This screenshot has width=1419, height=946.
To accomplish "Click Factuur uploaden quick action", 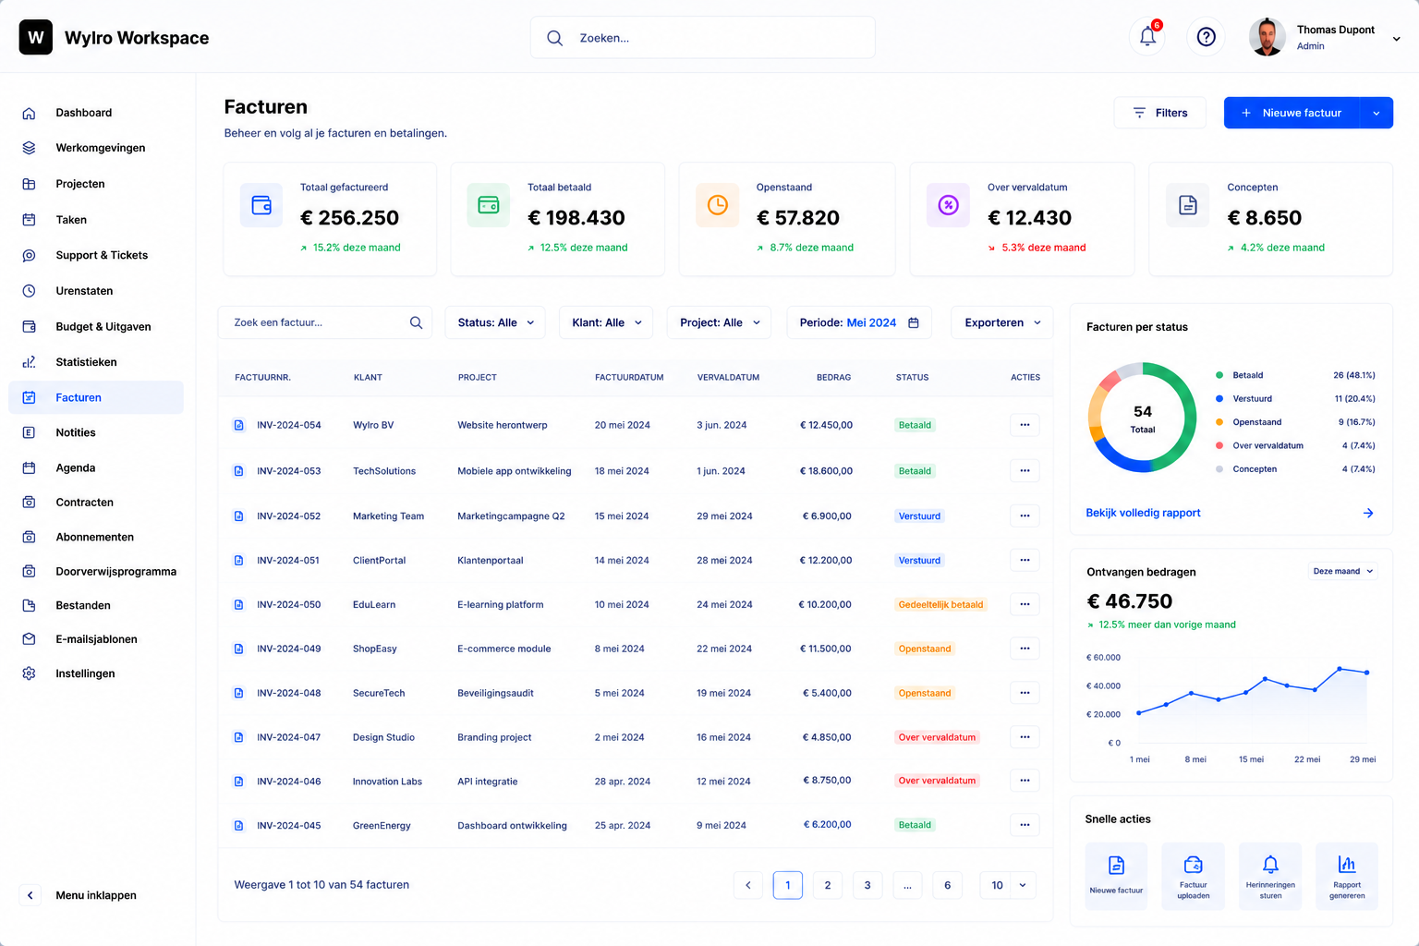I will (1193, 876).
